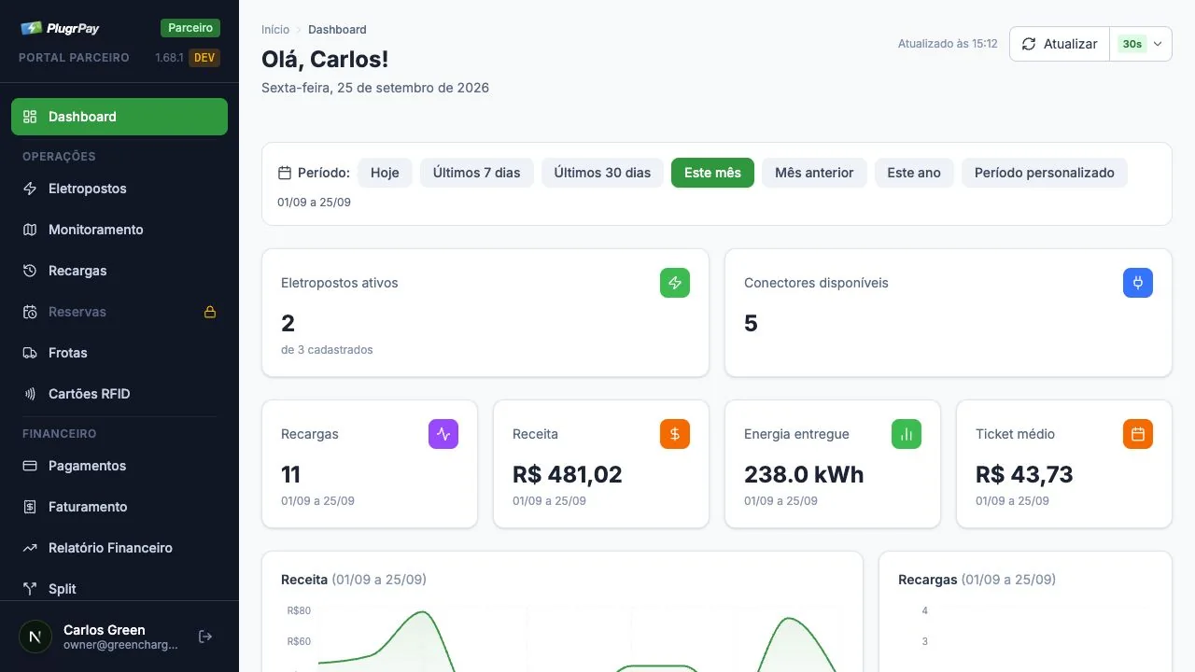Click the orange dollar icon on Receita card
This screenshot has width=1195, height=672.
click(675, 434)
